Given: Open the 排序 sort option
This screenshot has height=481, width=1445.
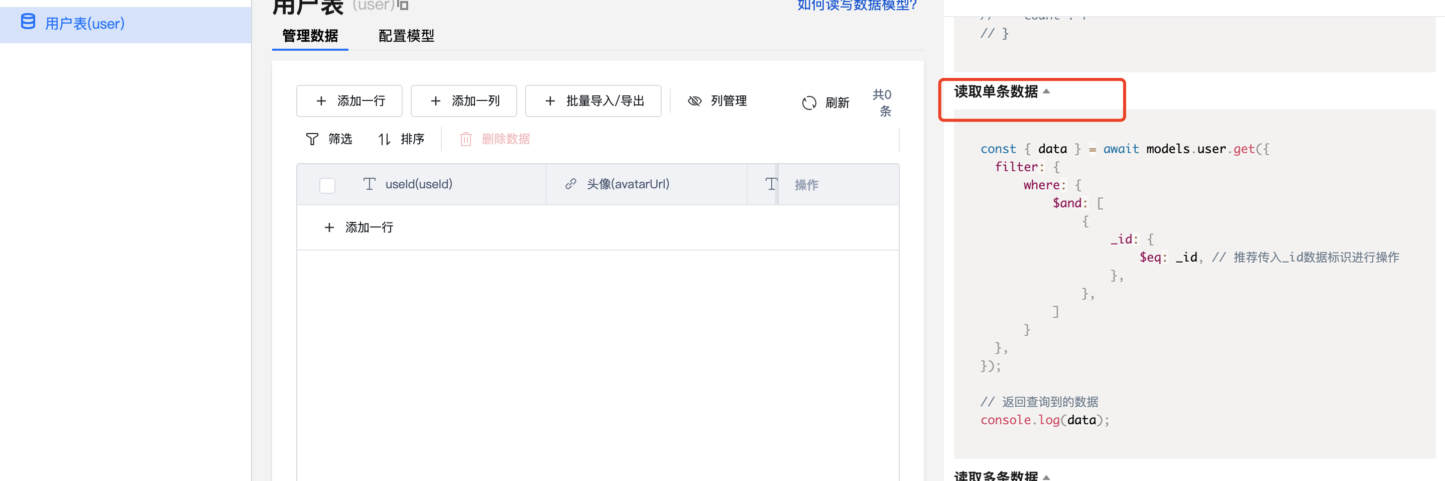Looking at the screenshot, I should (x=401, y=139).
